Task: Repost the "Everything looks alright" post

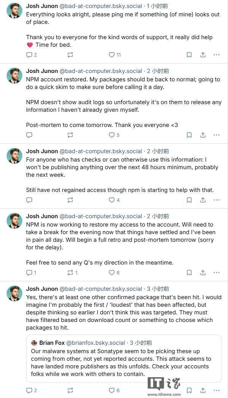Action: click(70, 55)
